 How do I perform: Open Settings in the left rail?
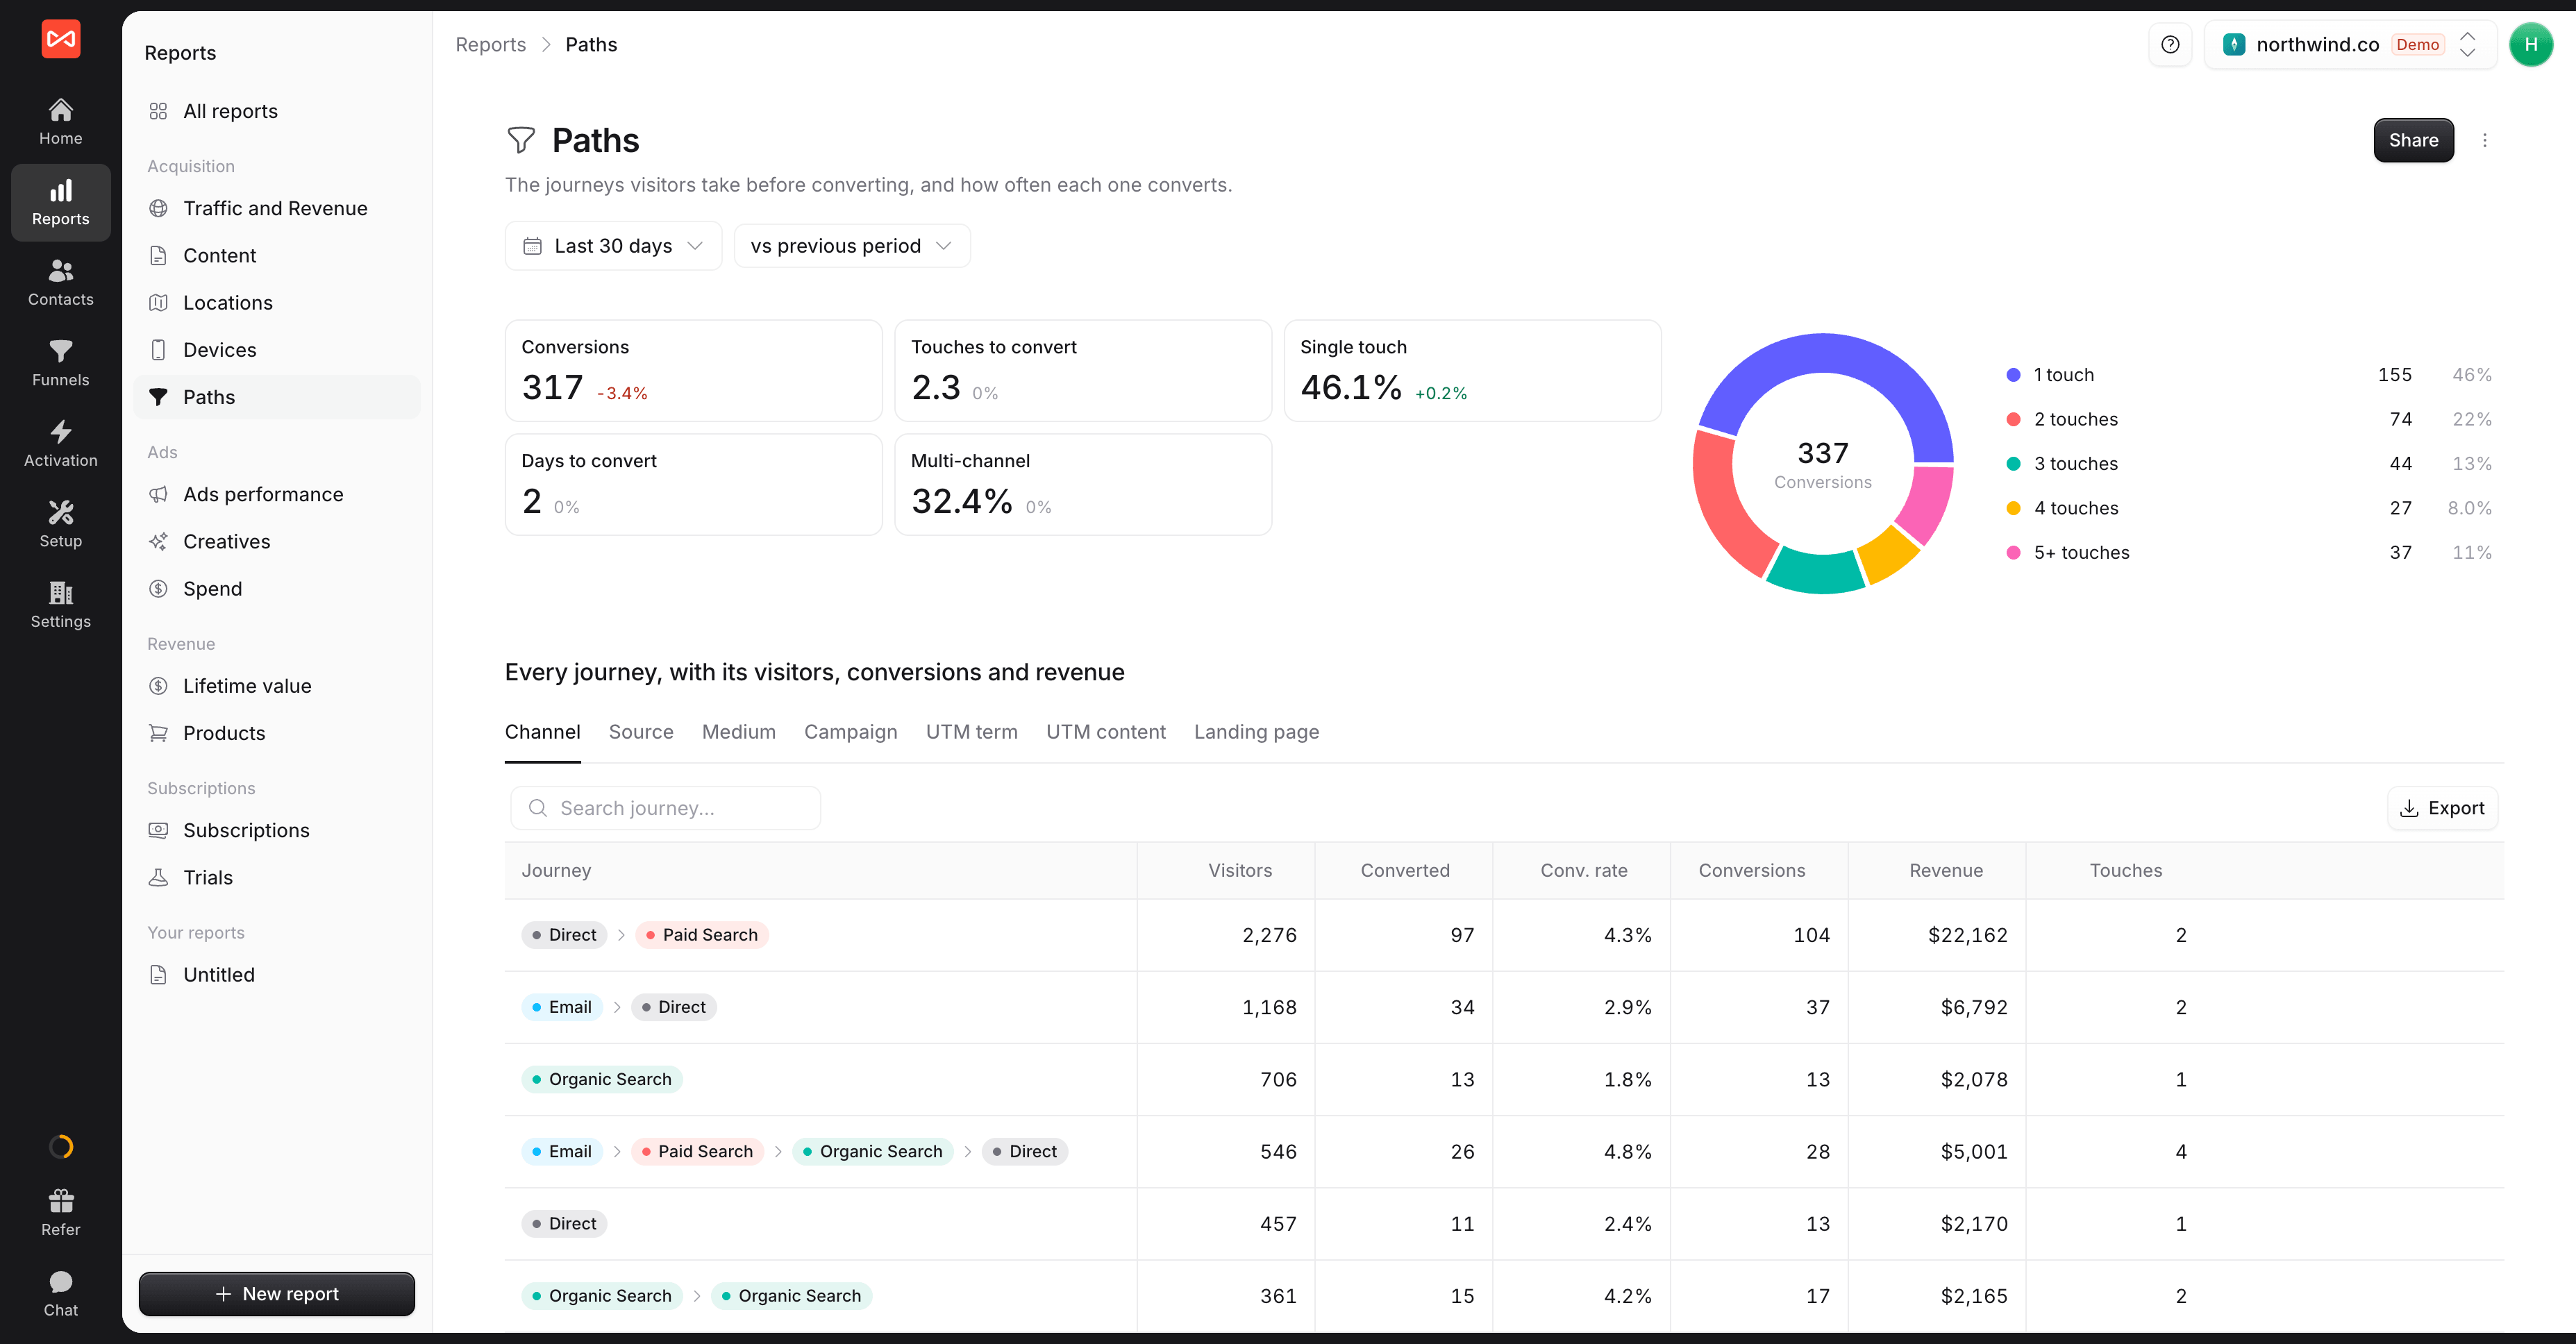pyautogui.click(x=60, y=604)
